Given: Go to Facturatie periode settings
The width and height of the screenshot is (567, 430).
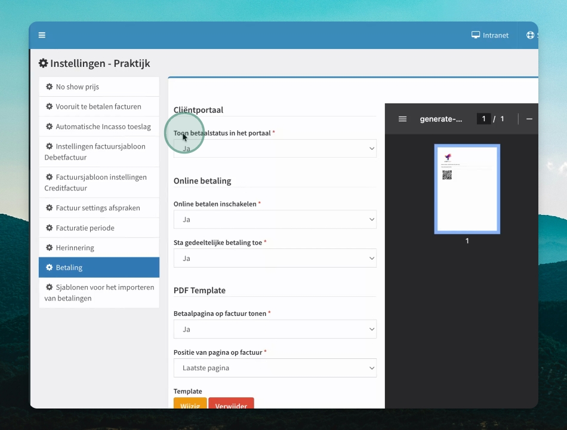Looking at the screenshot, I should 99,228.
